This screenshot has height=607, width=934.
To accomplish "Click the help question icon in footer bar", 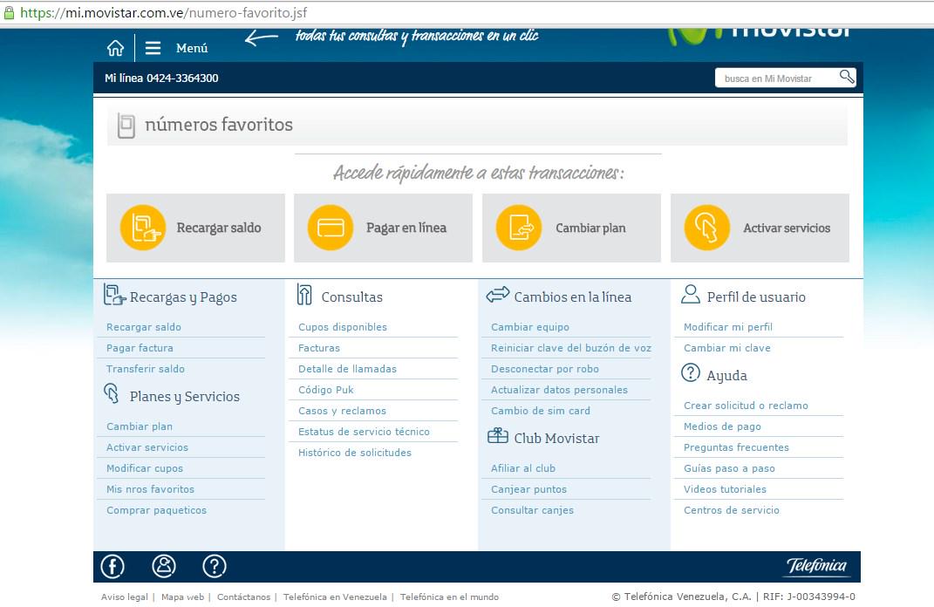I will point(215,566).
